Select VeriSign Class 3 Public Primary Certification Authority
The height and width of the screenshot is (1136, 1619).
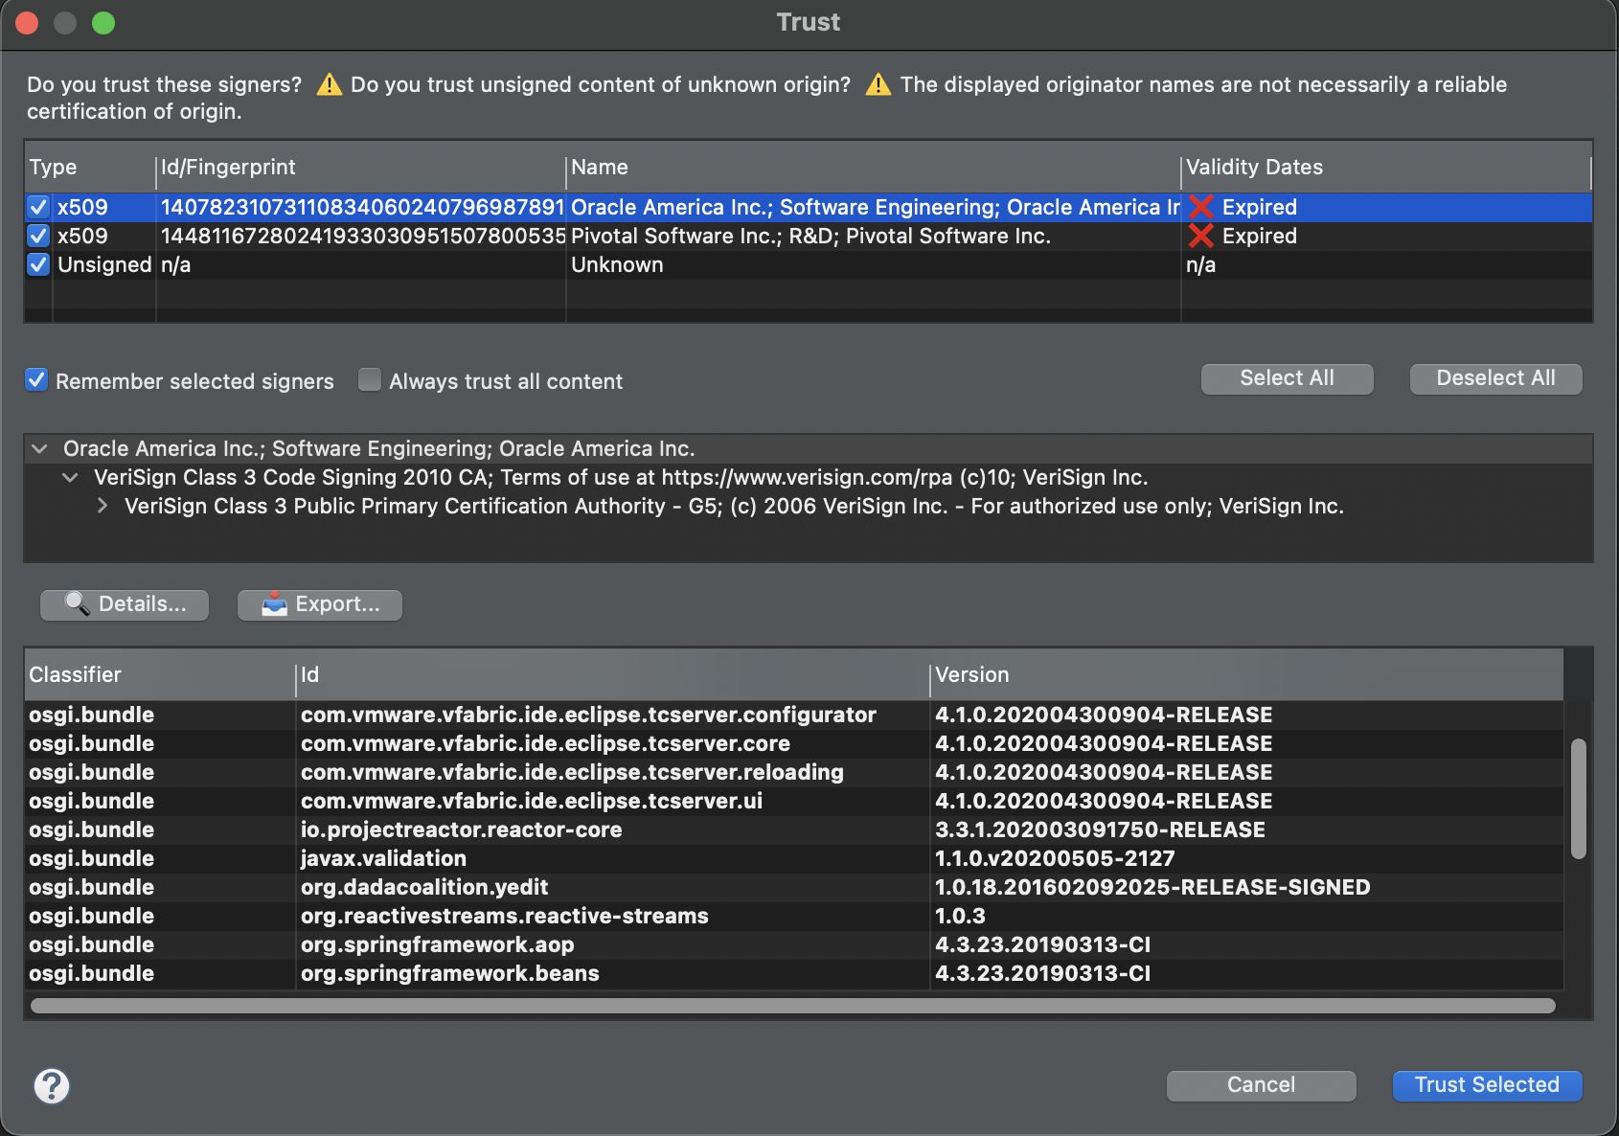[x=734, y=506]
